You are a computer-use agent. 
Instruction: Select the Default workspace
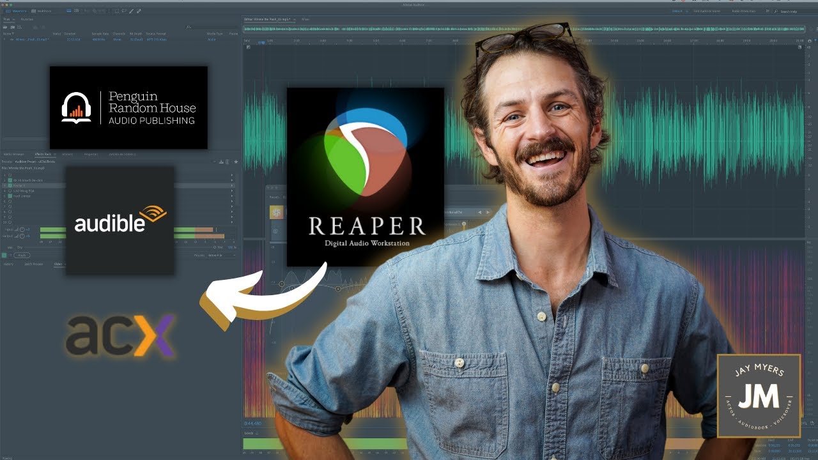point(677,11)
